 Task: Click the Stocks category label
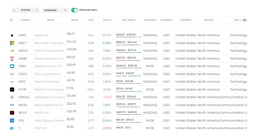pyautogui.click(x=26, y=10)
